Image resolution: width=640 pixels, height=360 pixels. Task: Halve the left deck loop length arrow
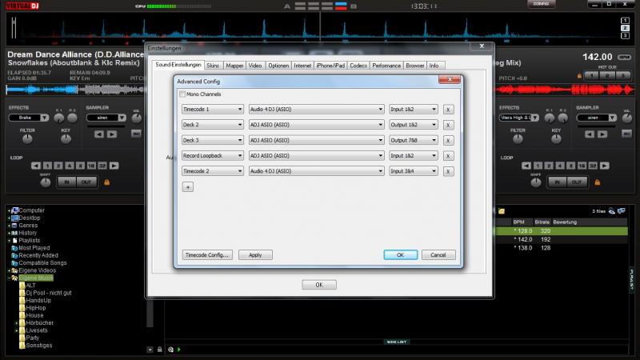point(36,166)
